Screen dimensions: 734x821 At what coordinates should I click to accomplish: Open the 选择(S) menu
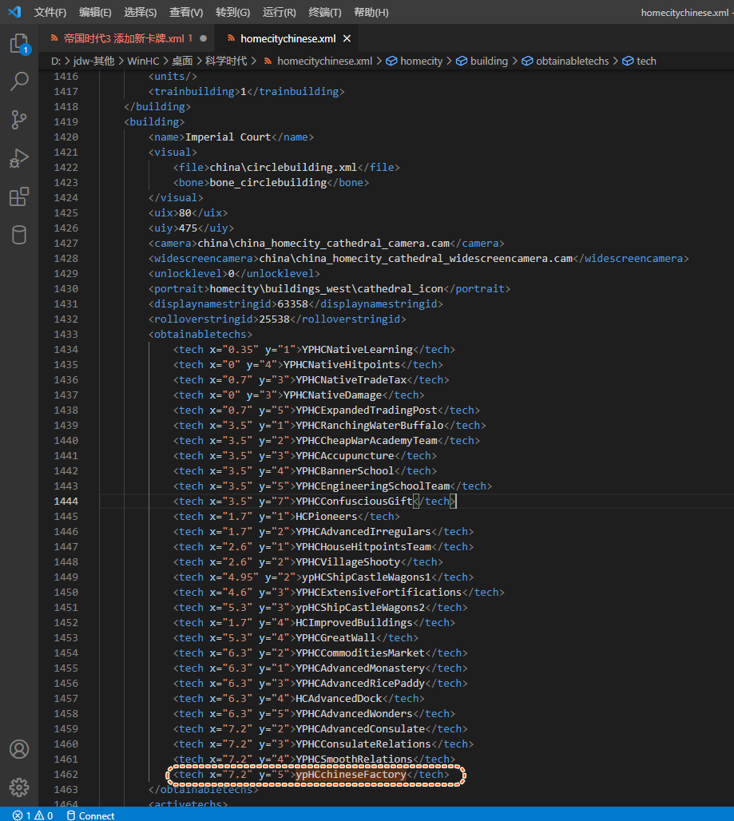(x=141, y=12)
